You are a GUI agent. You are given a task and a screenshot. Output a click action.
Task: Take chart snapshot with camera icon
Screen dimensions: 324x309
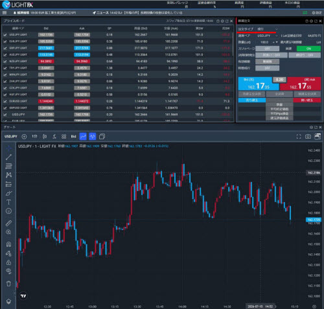(x=308, y=137)
